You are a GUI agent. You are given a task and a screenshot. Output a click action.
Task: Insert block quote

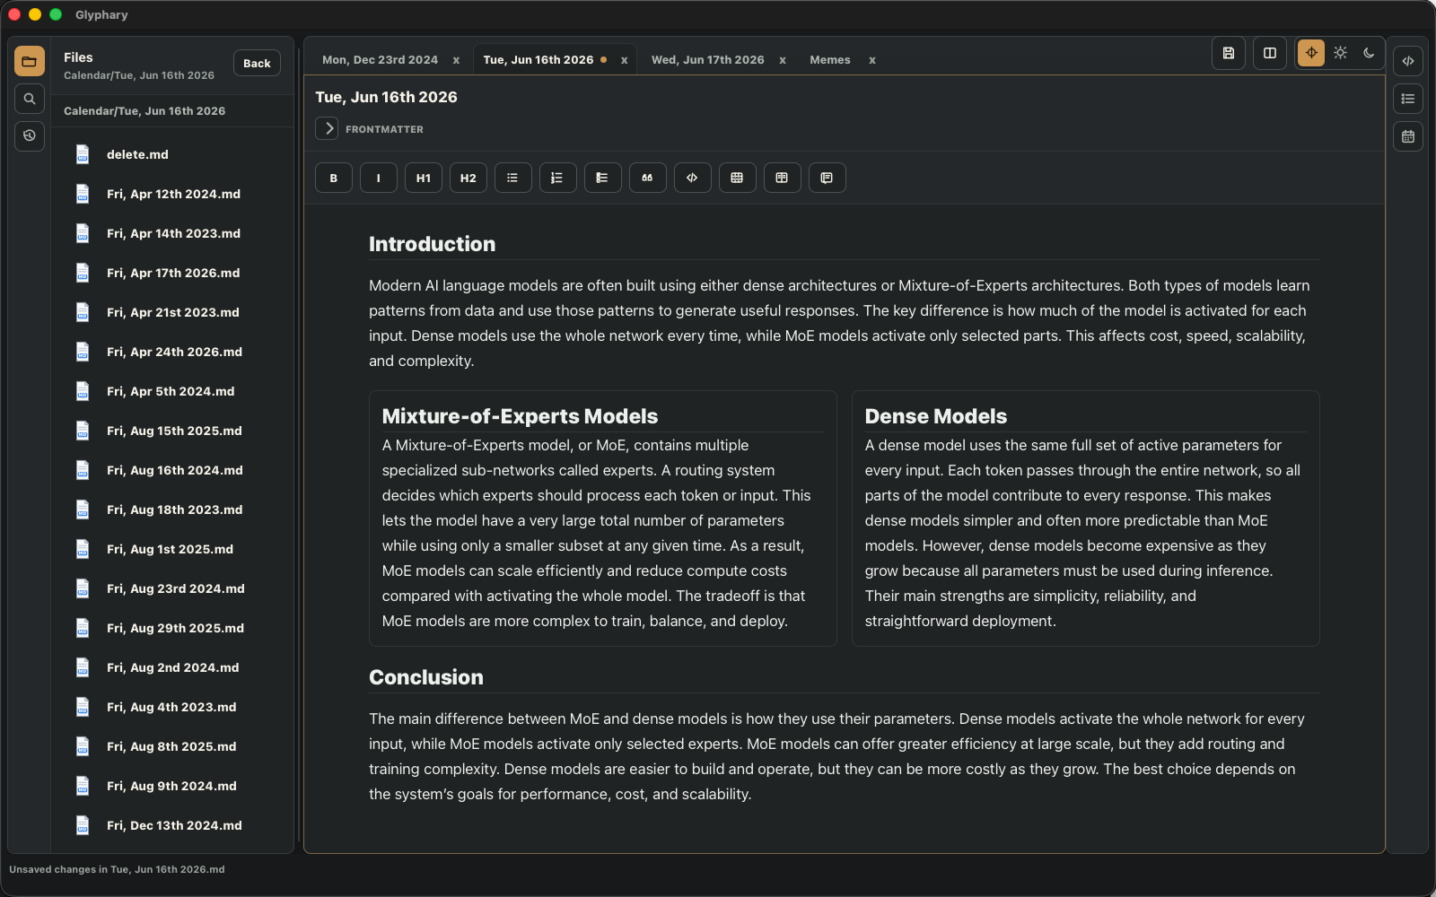(648, 178)
